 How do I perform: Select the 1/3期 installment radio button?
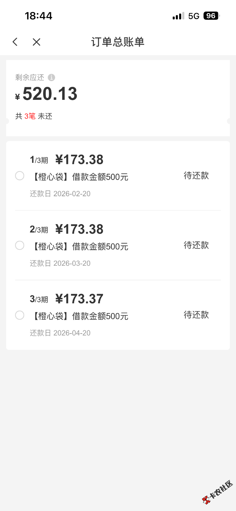click(20, 176)
